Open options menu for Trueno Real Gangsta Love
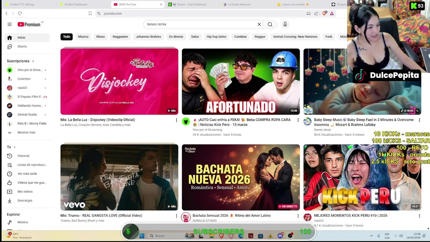This screenshot has width=430, height=242. pyautogui.click(x=176, y=216)
